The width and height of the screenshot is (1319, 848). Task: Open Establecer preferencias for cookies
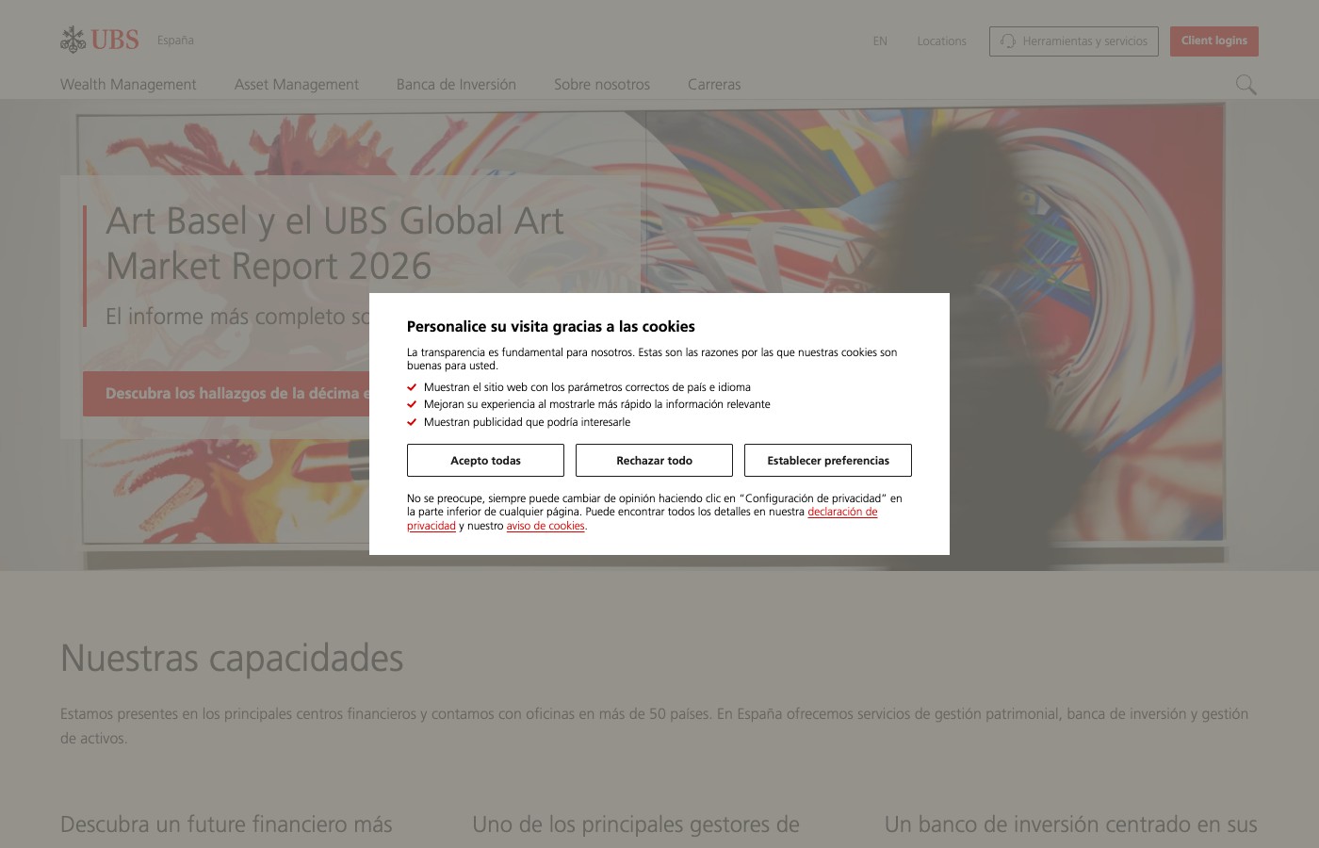[x=828, y=460]
